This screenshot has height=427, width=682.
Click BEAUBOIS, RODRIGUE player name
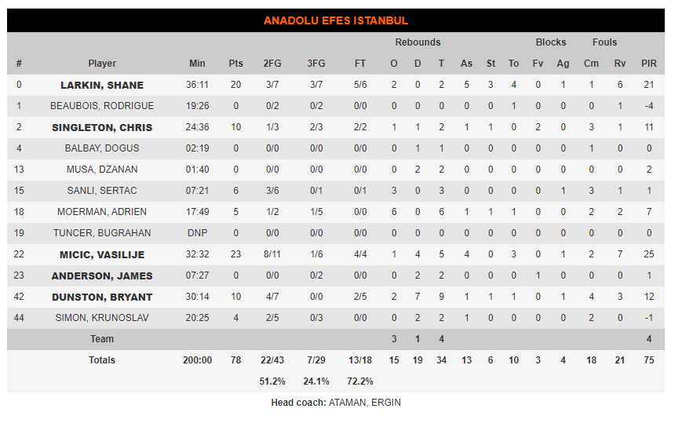pos(102,106)
